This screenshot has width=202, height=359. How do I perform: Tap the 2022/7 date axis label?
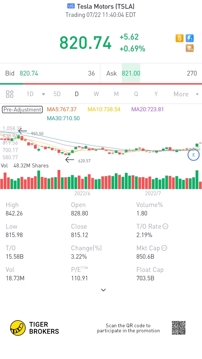coord(153,194)
